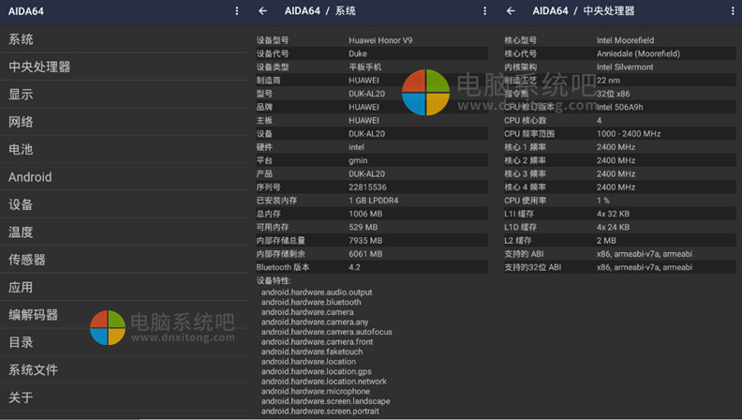Open the 温度 section
Screen dimensions: 742x420
click(124, 232)
